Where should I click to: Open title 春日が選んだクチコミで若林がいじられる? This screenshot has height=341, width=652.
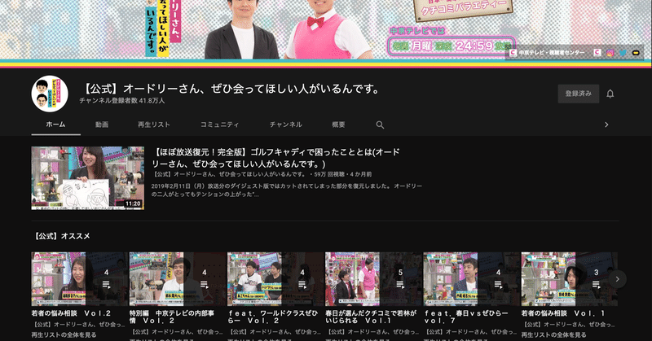(x=371, y=317)
